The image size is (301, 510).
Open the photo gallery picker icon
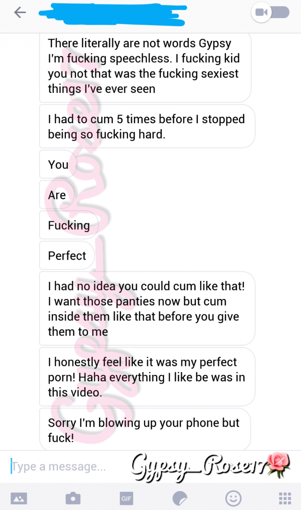click(19, 498)
